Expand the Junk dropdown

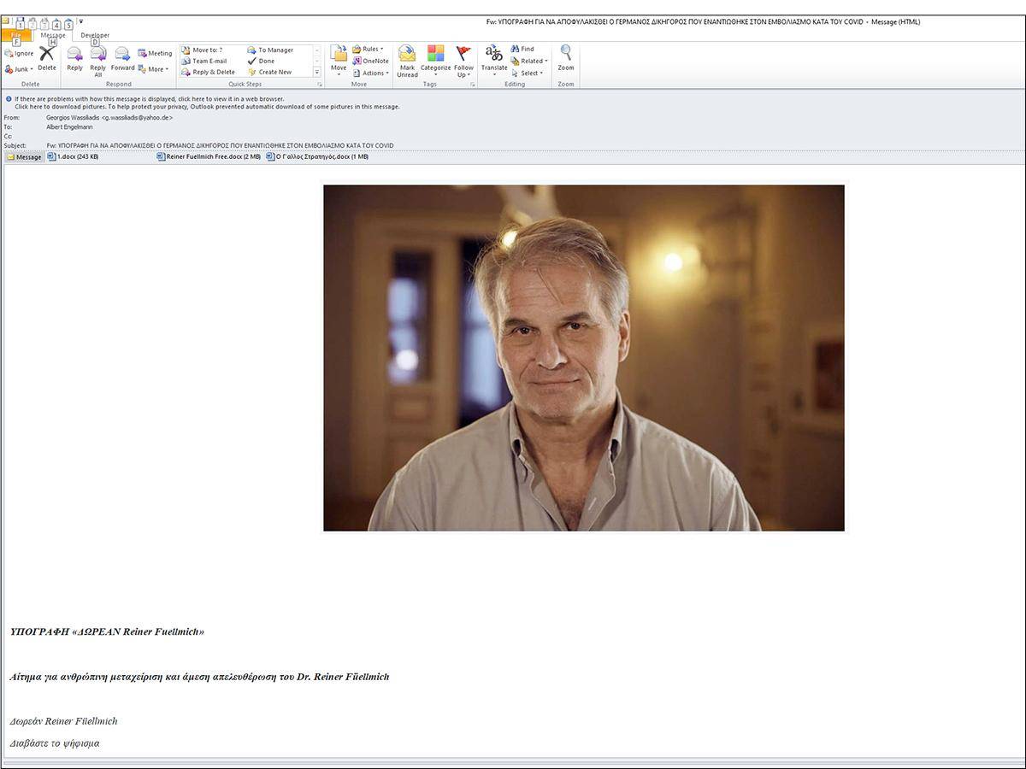(19, 69)
